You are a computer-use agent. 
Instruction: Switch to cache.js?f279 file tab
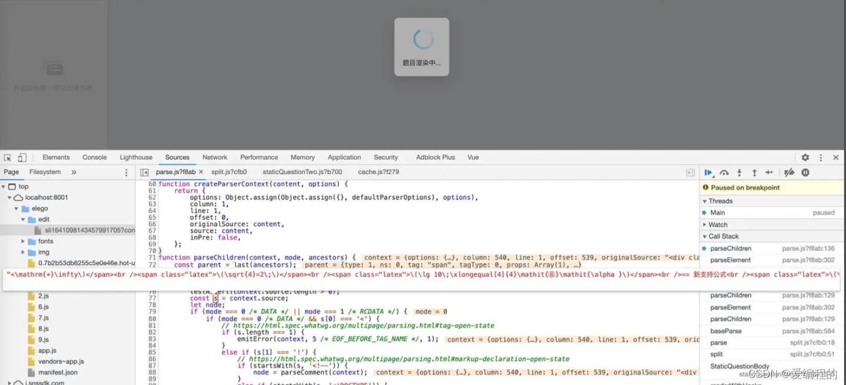coord(379,172)
